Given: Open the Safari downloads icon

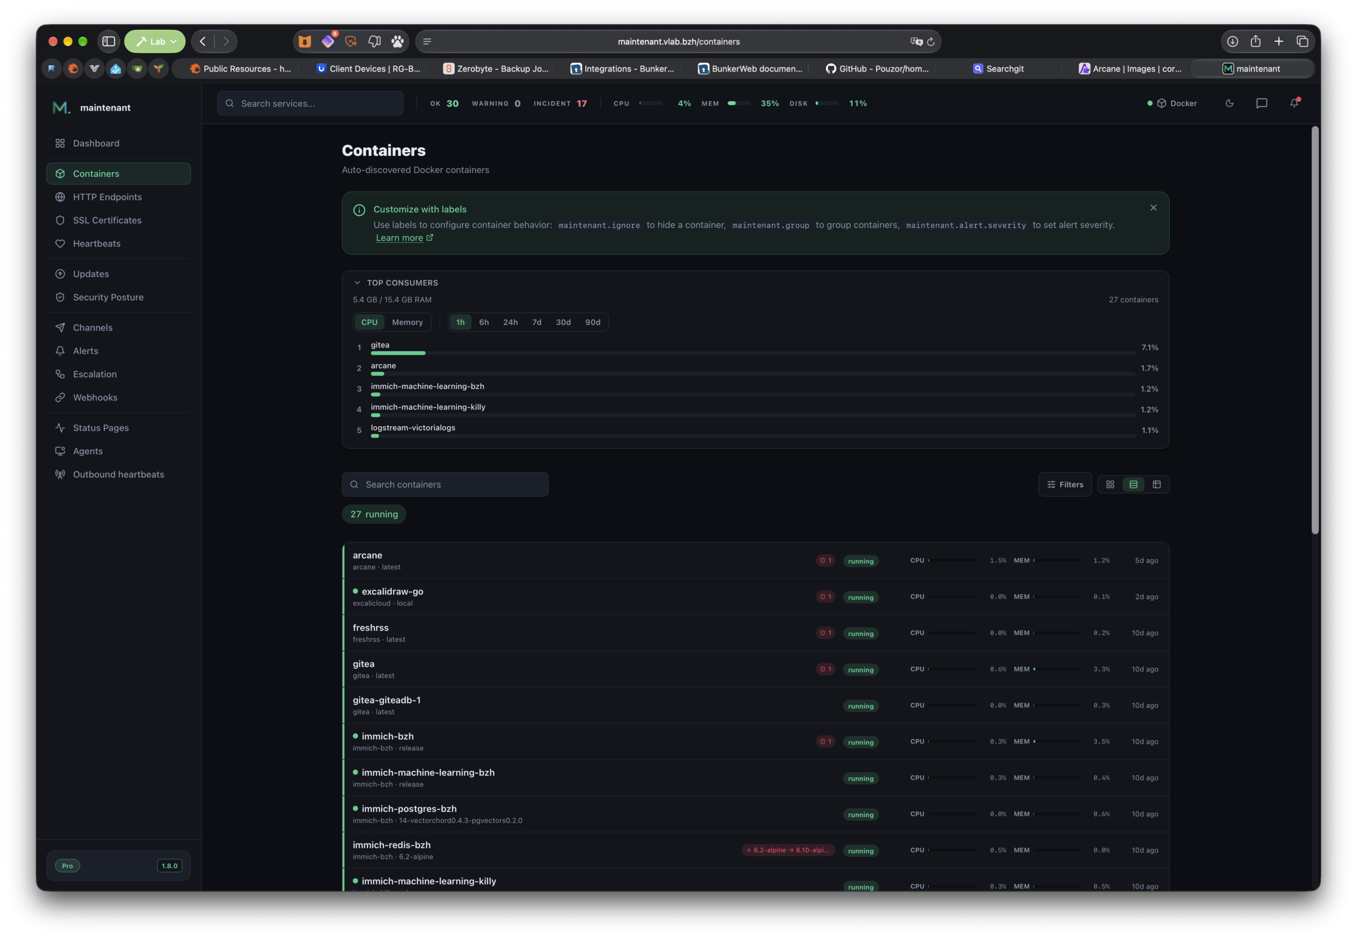Looking at the screenshot, I should (1232, 41).
